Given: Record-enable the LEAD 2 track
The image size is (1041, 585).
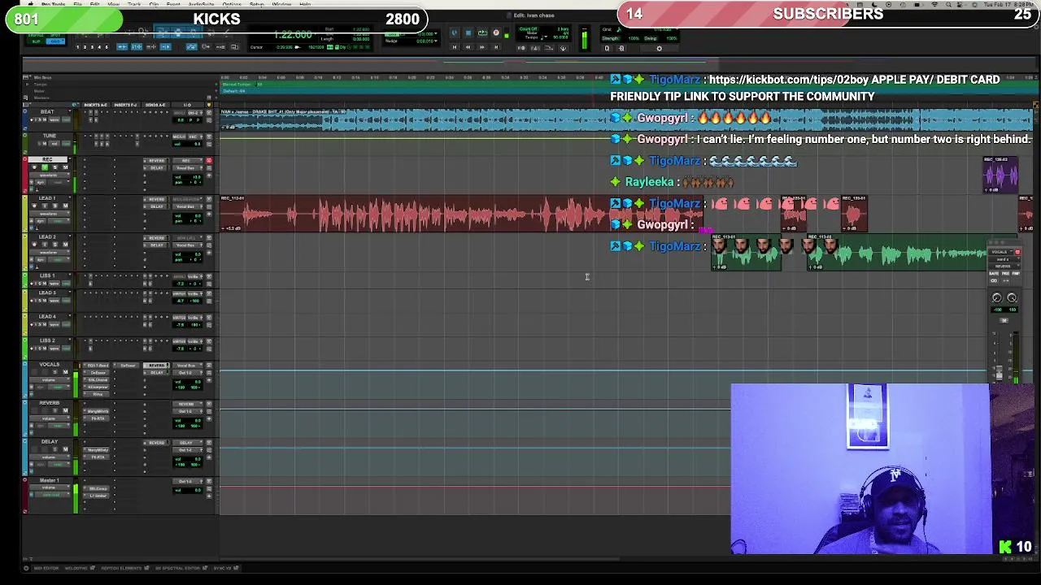Looking at the screenshot, I should coord(34,245).
